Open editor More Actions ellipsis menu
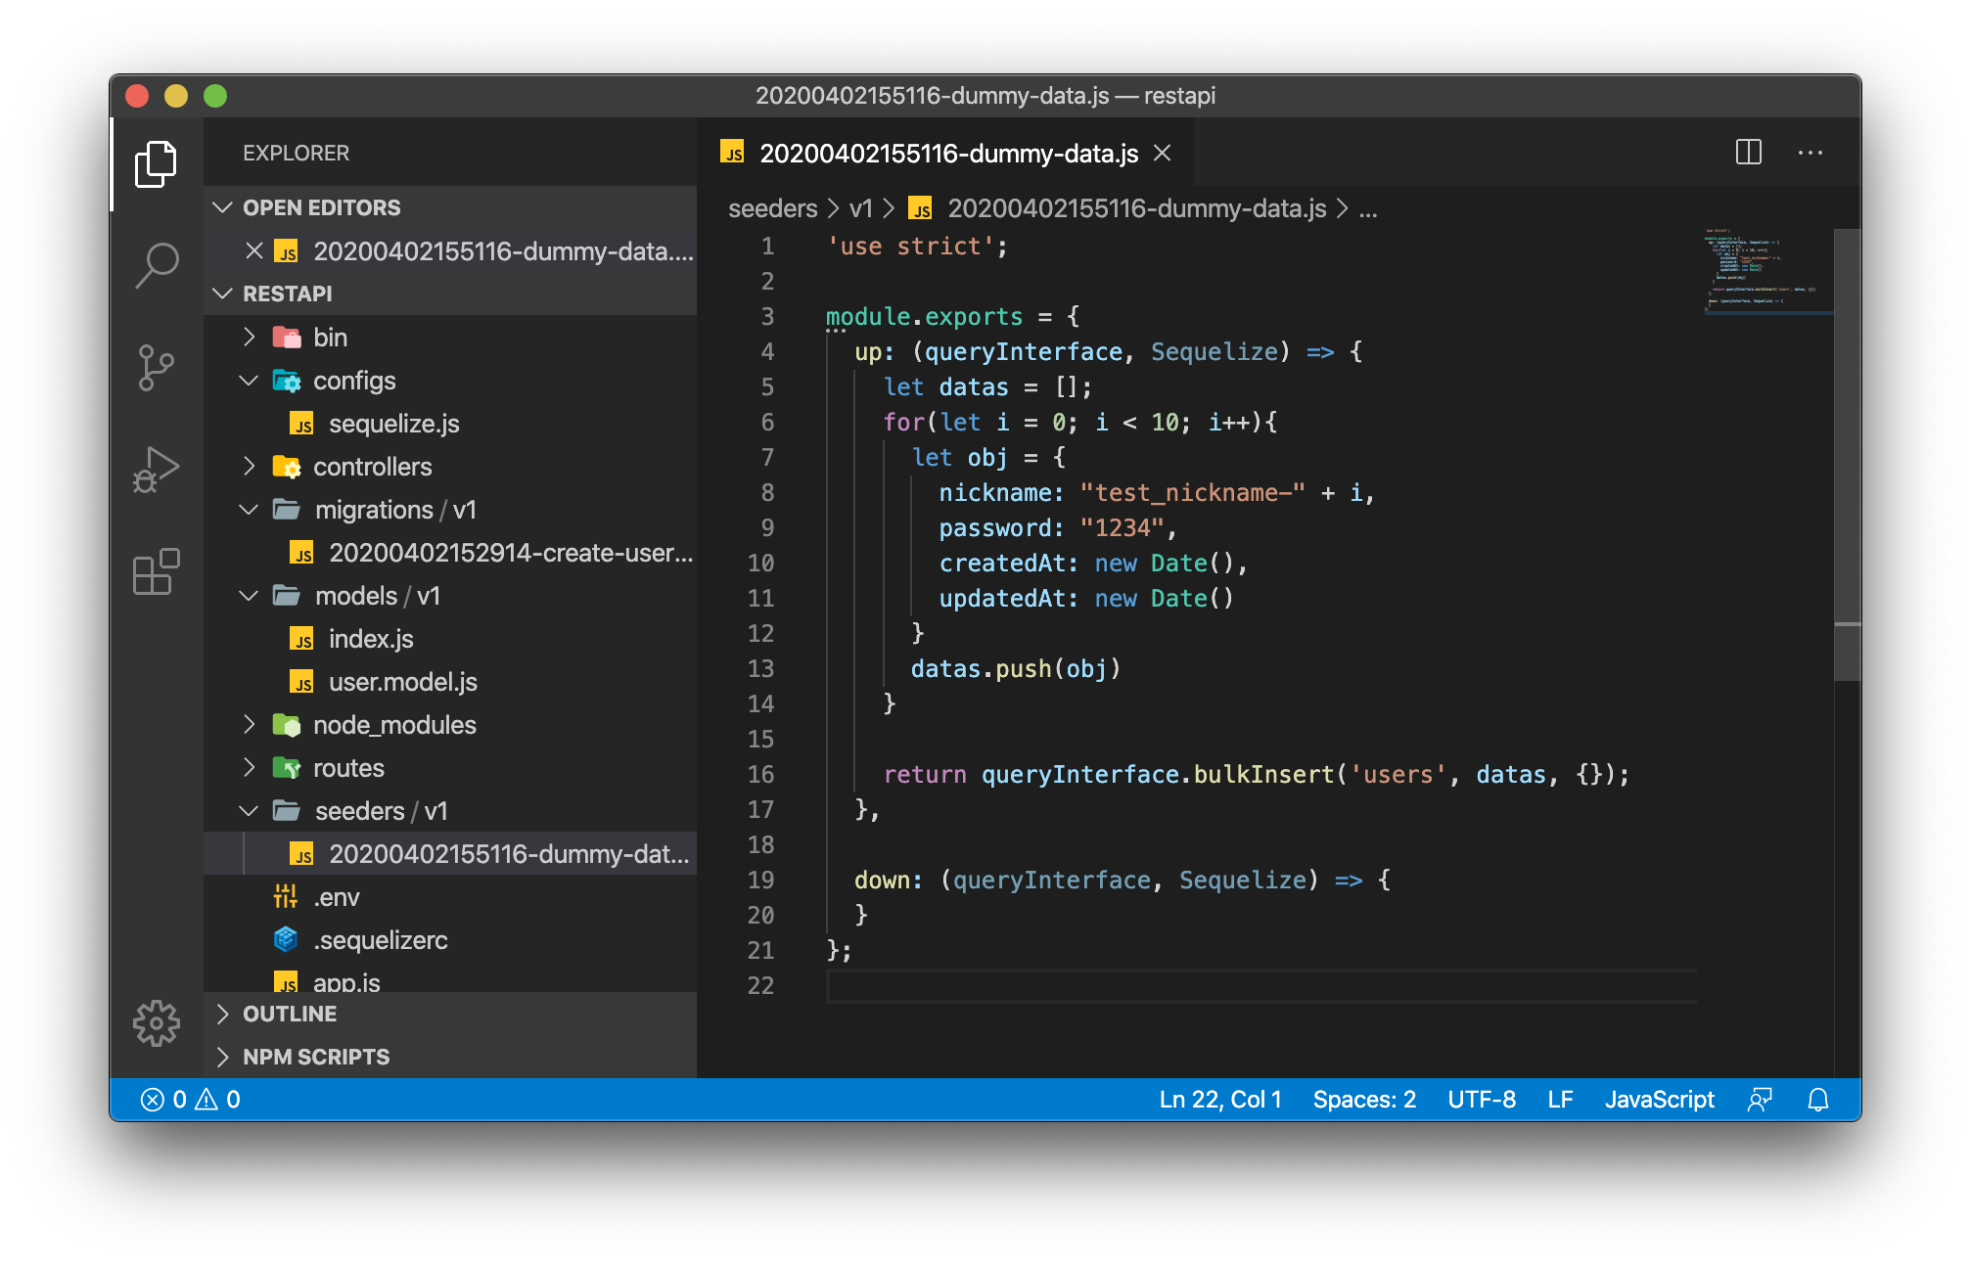Viewport: 1971px width, 1266px height. tap(1810, 153)
